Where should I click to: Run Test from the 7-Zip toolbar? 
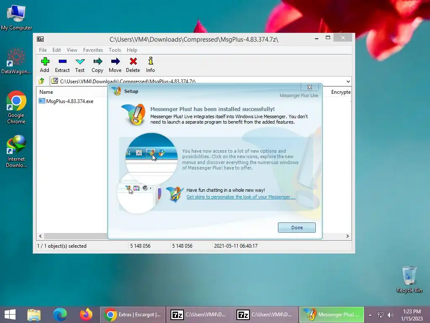(80, 61)
